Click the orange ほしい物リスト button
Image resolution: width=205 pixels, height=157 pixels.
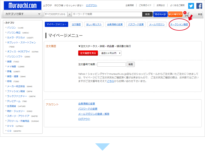point(175,14)
